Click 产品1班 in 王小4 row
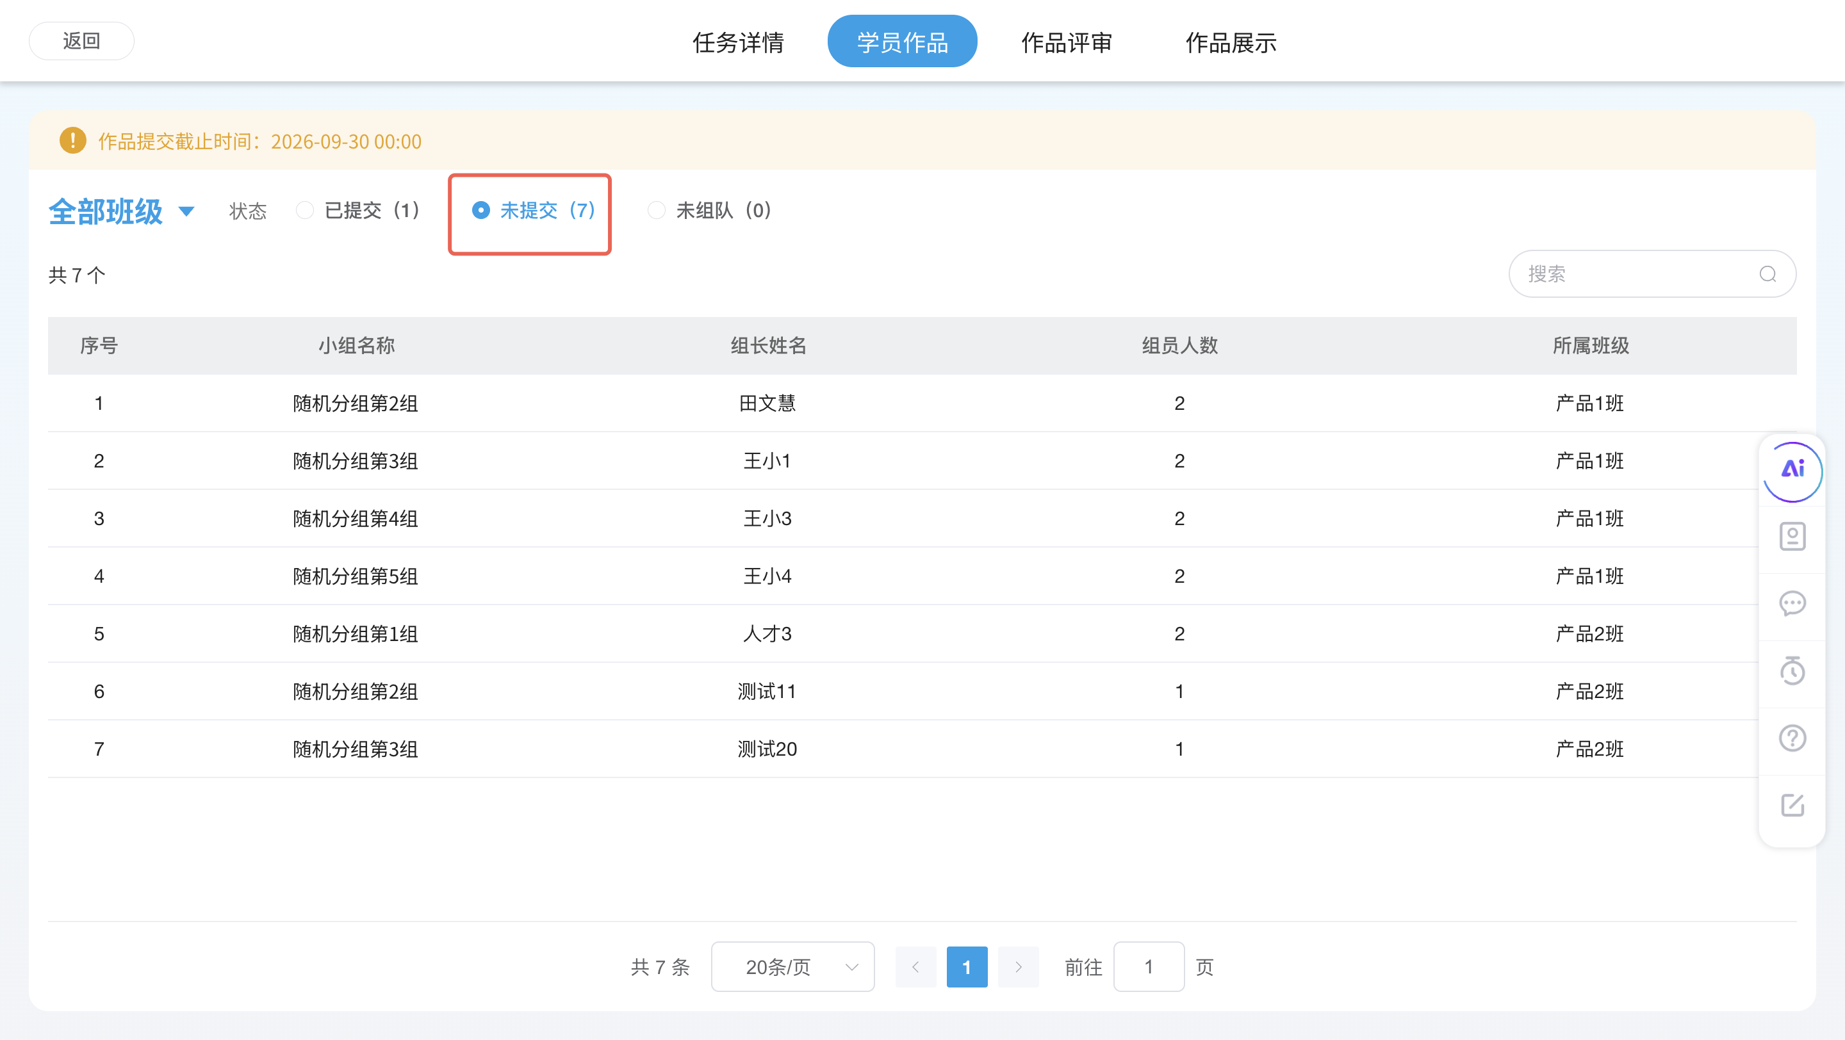 (1589, 576)
